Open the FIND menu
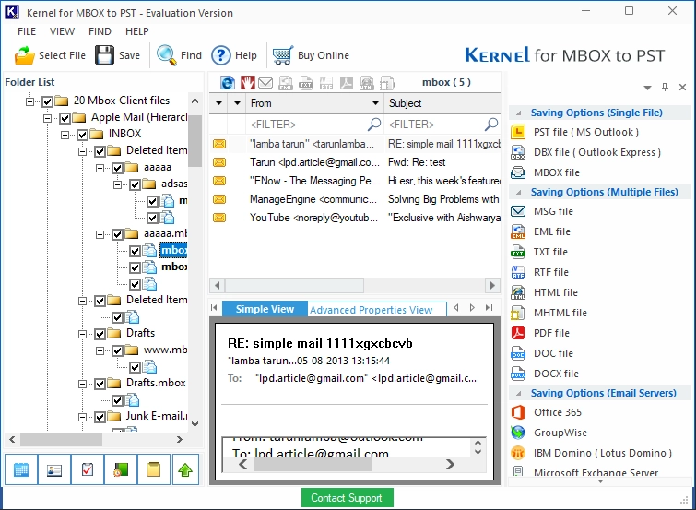696x510 pixels. (x=100, y=31)
